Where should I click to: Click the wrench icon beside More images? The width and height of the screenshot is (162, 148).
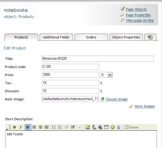pos(131,106)
